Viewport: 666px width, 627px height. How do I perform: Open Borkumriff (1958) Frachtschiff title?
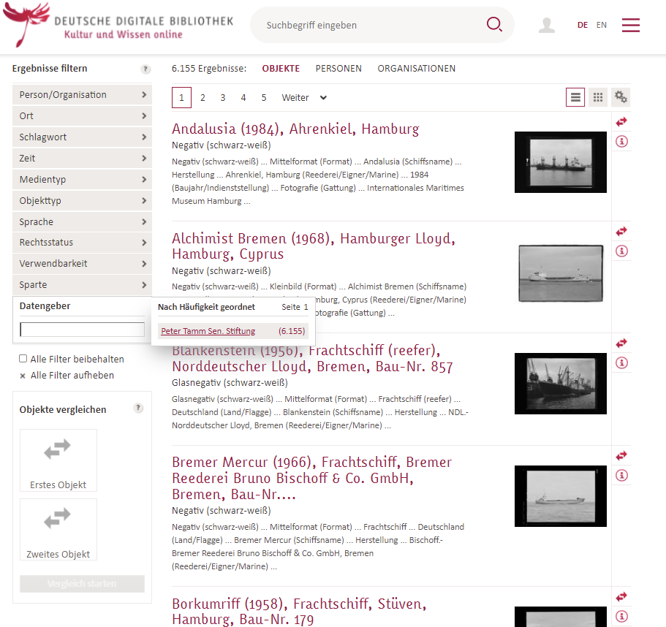click(x=299, y=611)
